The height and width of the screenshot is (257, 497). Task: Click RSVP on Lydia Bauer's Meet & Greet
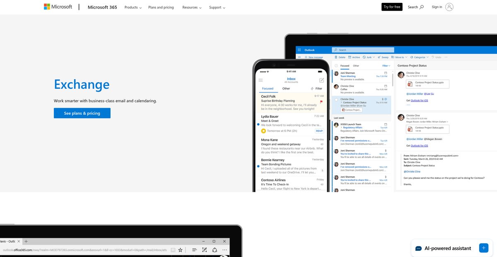(x=319, y=131)
